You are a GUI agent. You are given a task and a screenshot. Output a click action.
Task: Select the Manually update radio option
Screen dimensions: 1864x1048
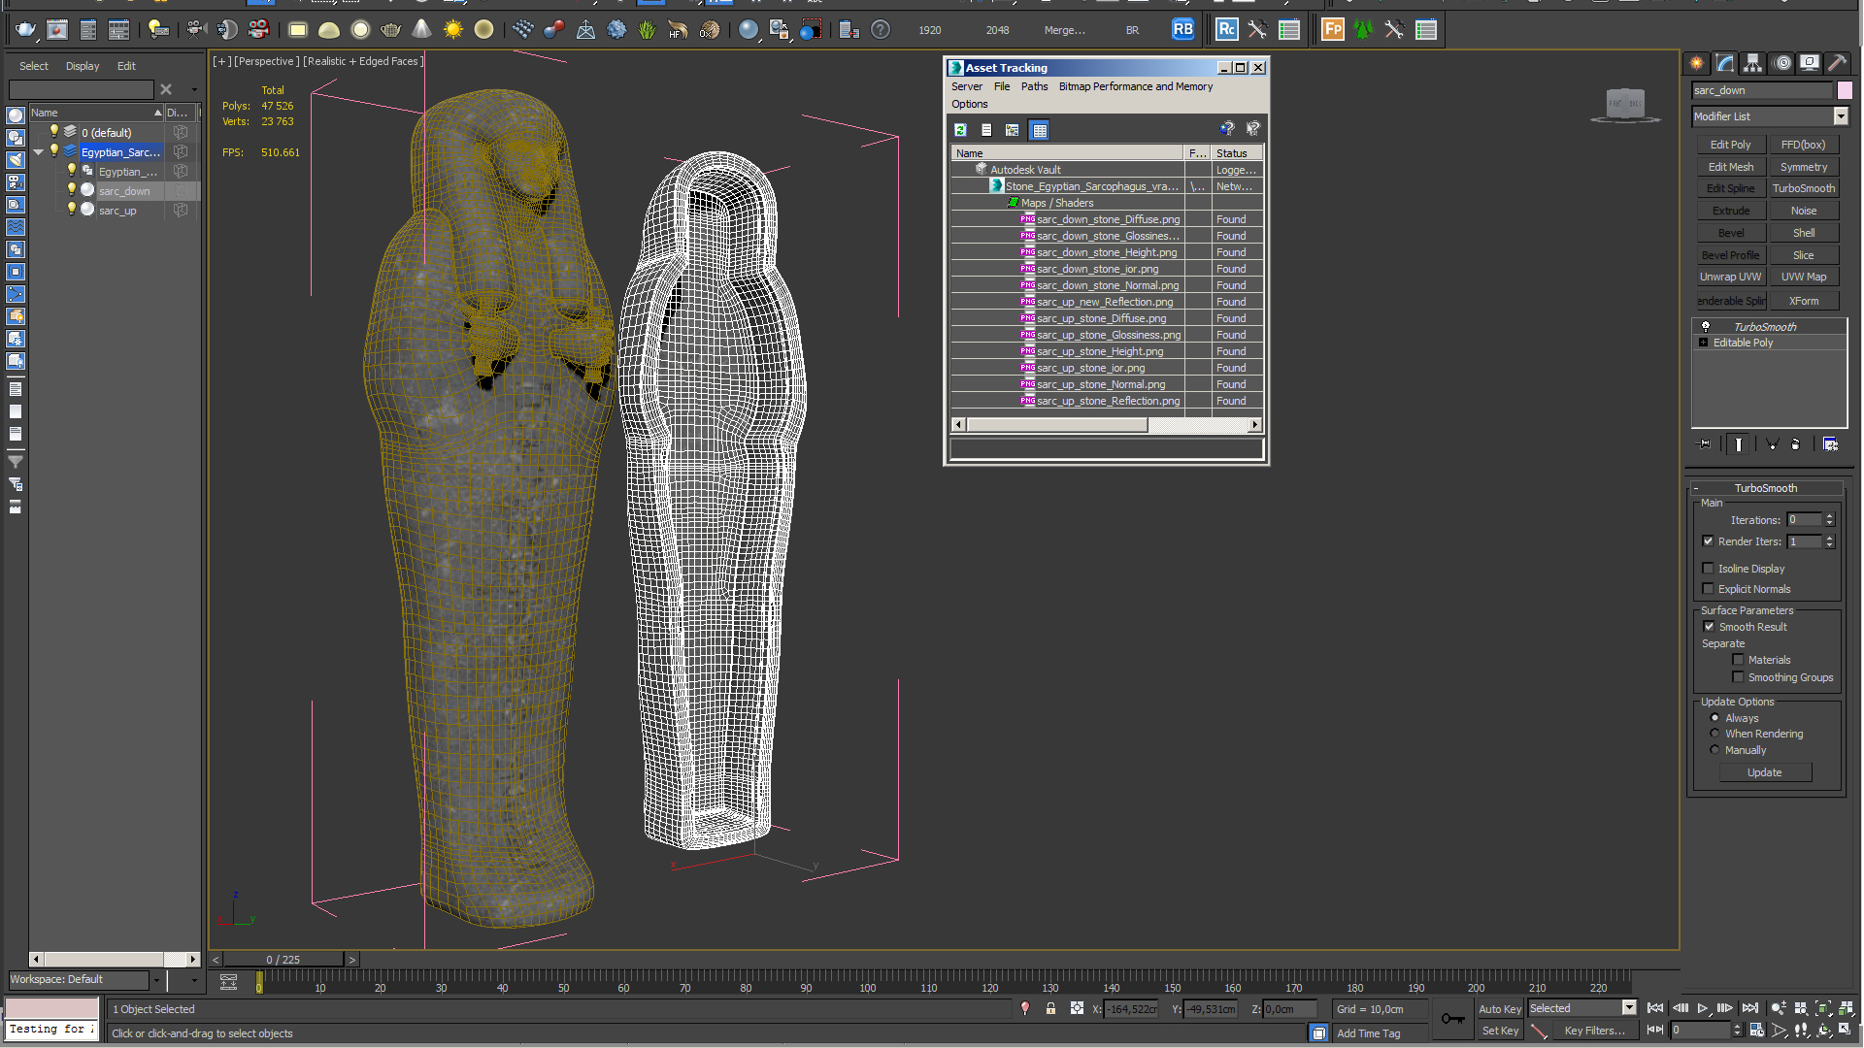tap(1714, 750)
